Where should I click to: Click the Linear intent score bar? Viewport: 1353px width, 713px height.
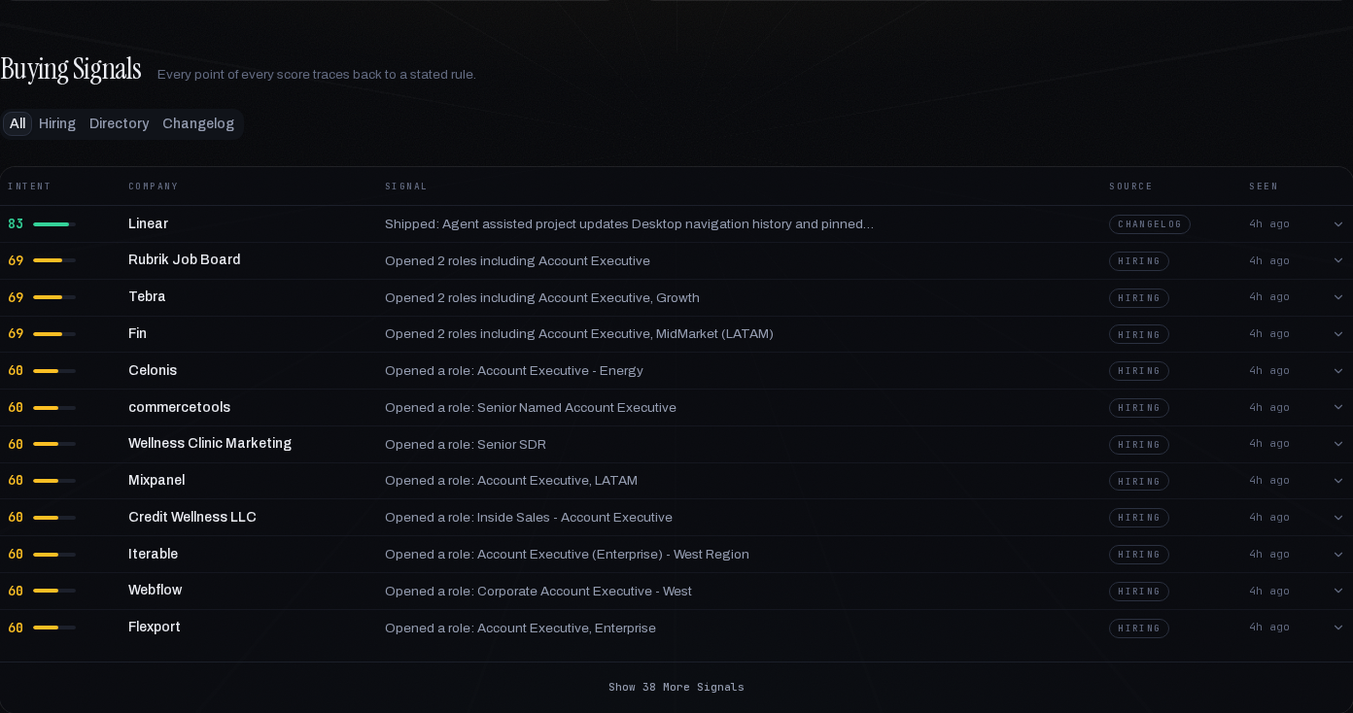54,224
